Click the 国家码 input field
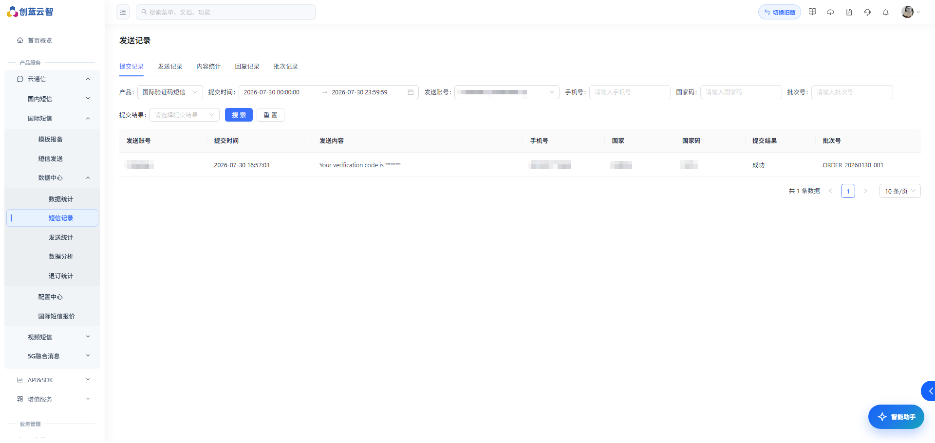The image size is (935, 443). pyautogui.click(x=741, y=92)
